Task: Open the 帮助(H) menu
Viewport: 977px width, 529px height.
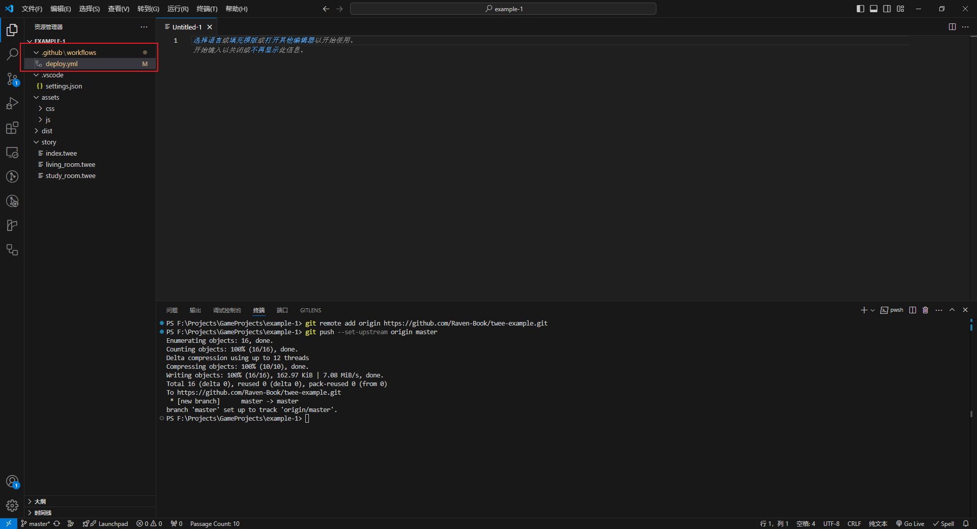Action: pyautogui.click(x=236, y=9)
